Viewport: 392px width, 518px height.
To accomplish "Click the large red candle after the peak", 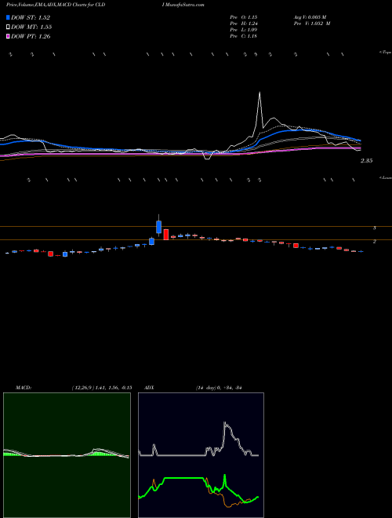I will (165, 234).
